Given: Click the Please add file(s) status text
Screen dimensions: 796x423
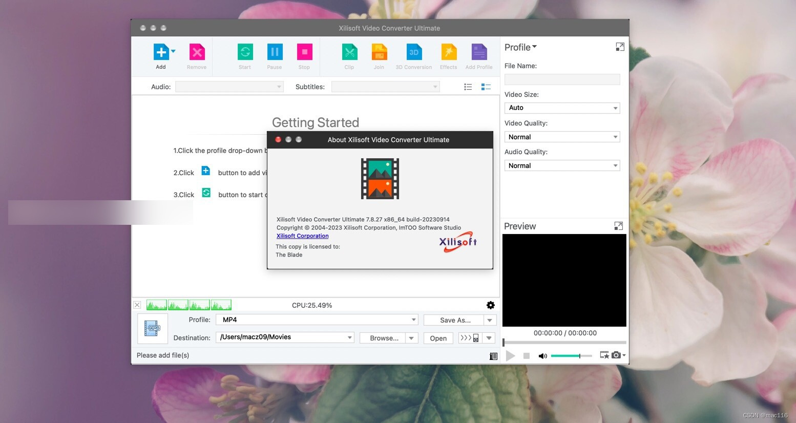Looking at the screenshot, I should 163,355.
